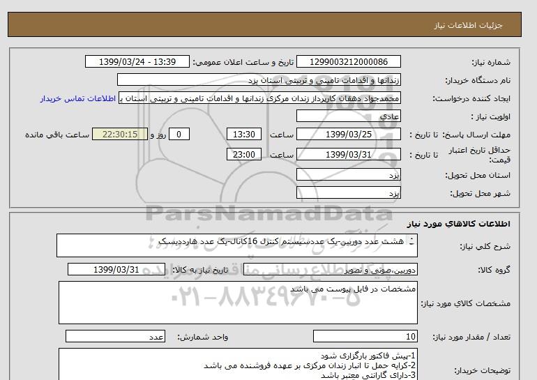Viewport: 537px width, 380px height.
Task: Click the label ایجاد کننده درخواست
Action: point(471,98)
